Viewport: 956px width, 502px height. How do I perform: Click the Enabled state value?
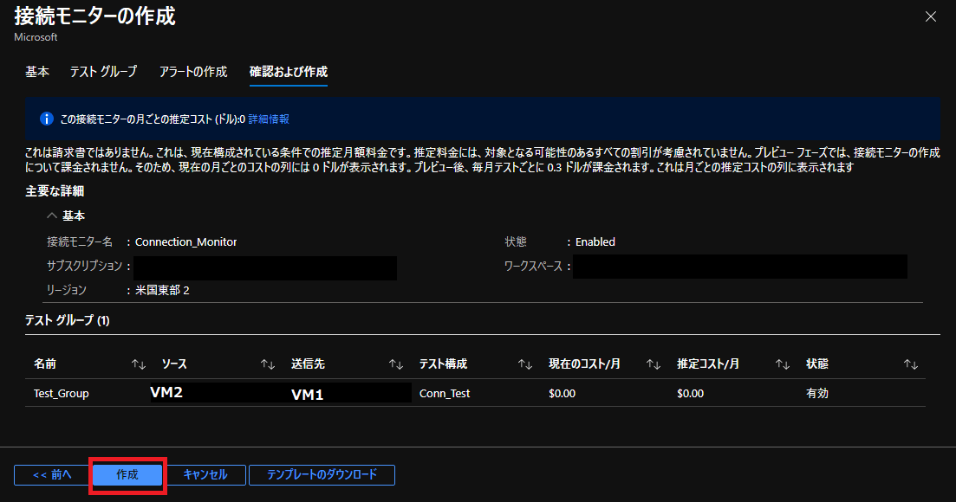point(595,242)
